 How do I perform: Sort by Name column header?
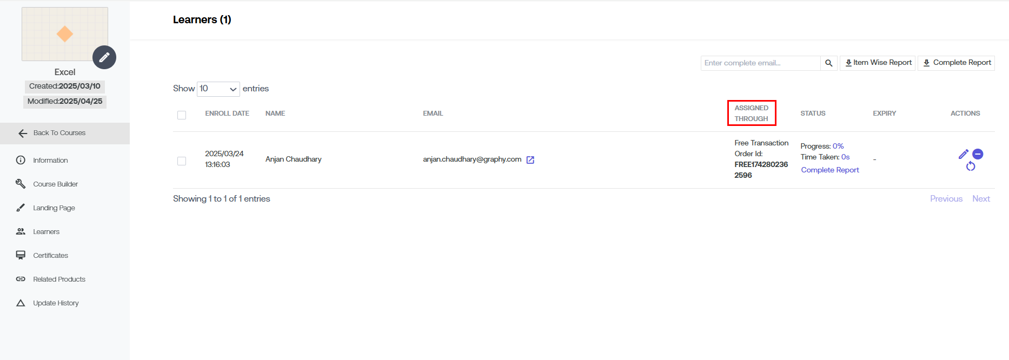tap(275, 114)
